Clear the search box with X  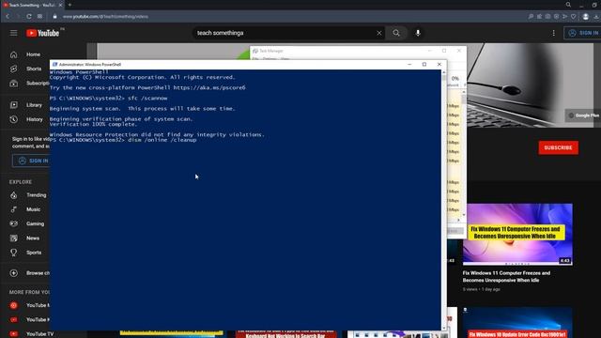point(379,33)
